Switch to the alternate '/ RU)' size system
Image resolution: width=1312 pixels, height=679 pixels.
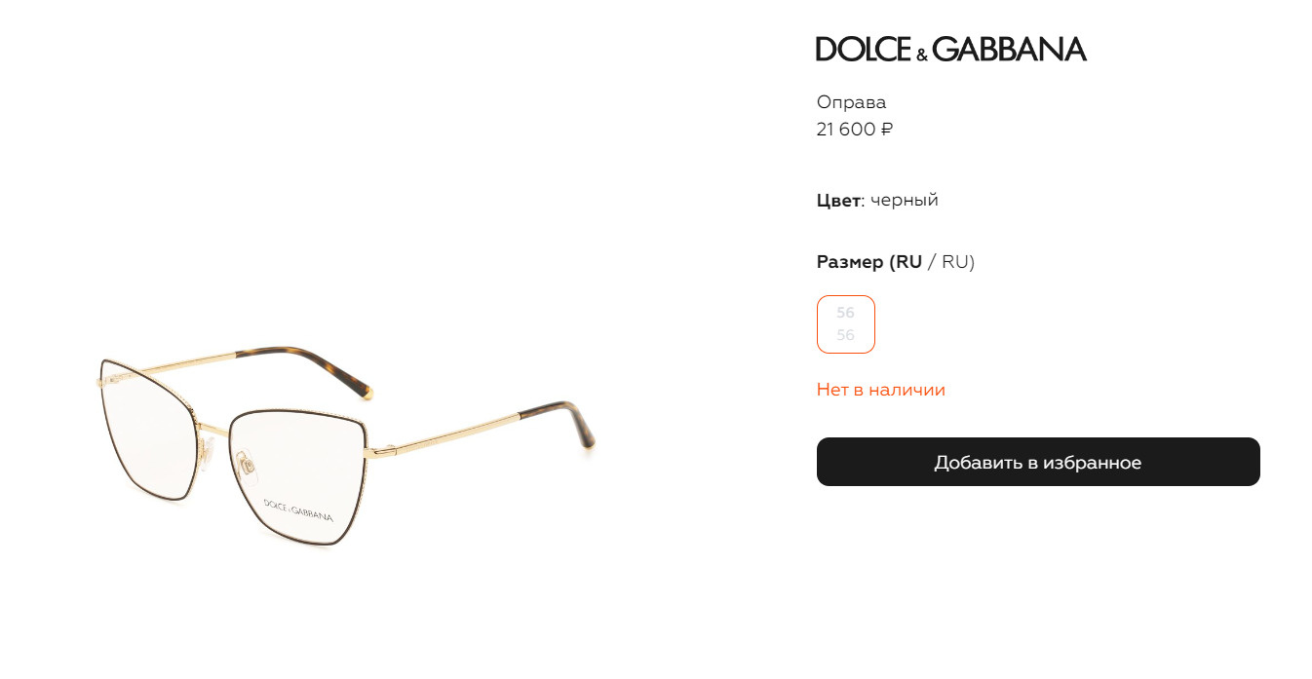pos(951,261)
